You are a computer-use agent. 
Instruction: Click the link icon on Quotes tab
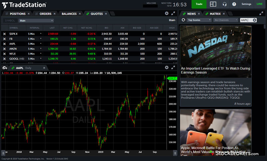(x=88, y=14)
